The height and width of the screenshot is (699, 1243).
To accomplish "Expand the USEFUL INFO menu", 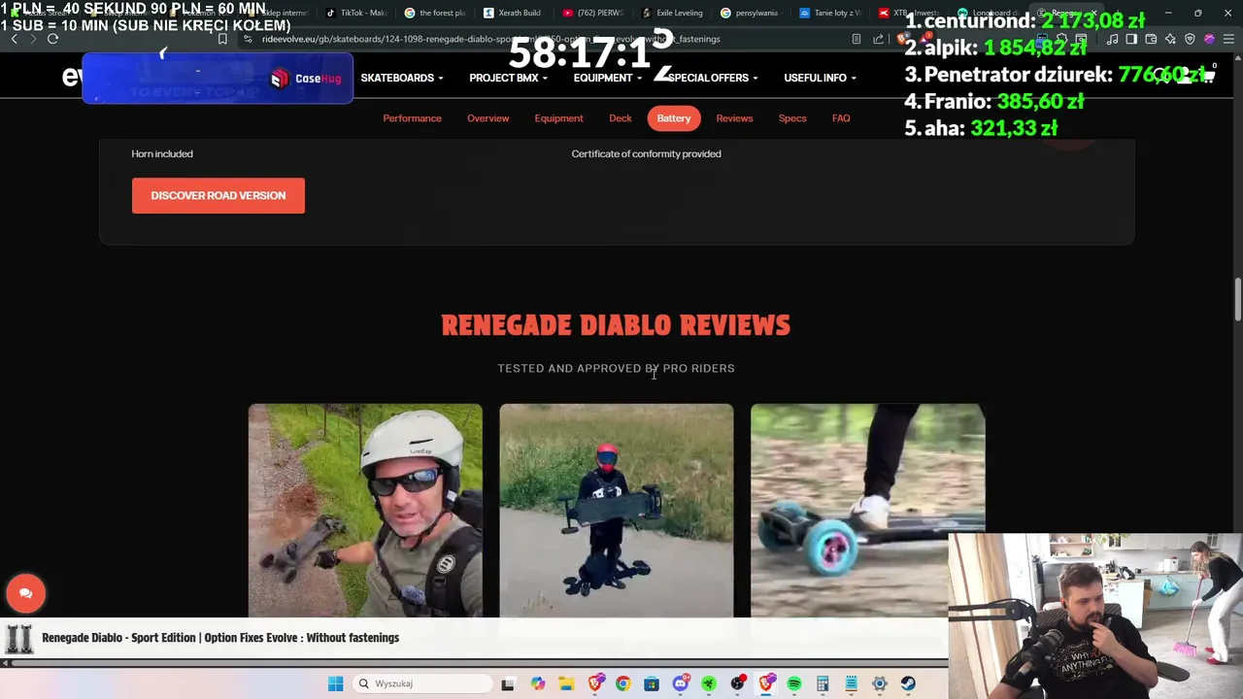I will (820, 78).
